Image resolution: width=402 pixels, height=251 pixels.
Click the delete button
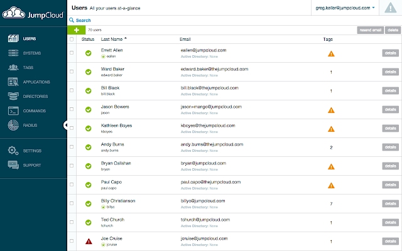[x=393, y=30]
